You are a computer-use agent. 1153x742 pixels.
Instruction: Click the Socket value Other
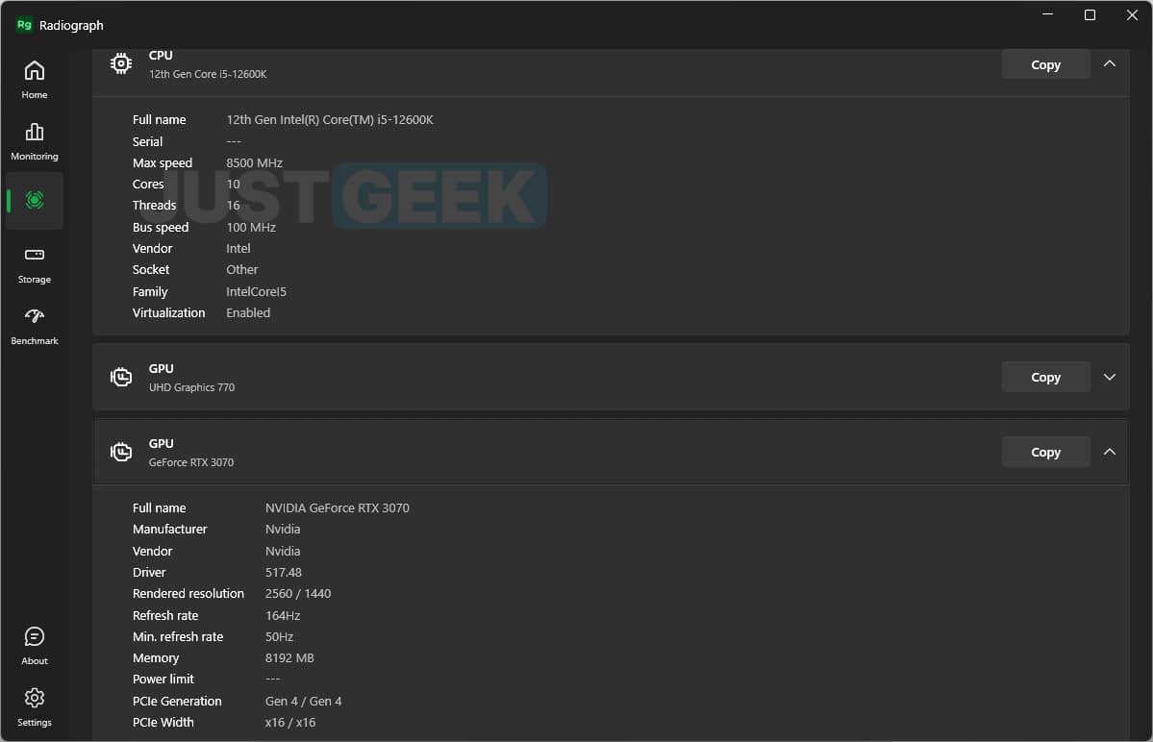pyautogui.click(x=242, y=270)
